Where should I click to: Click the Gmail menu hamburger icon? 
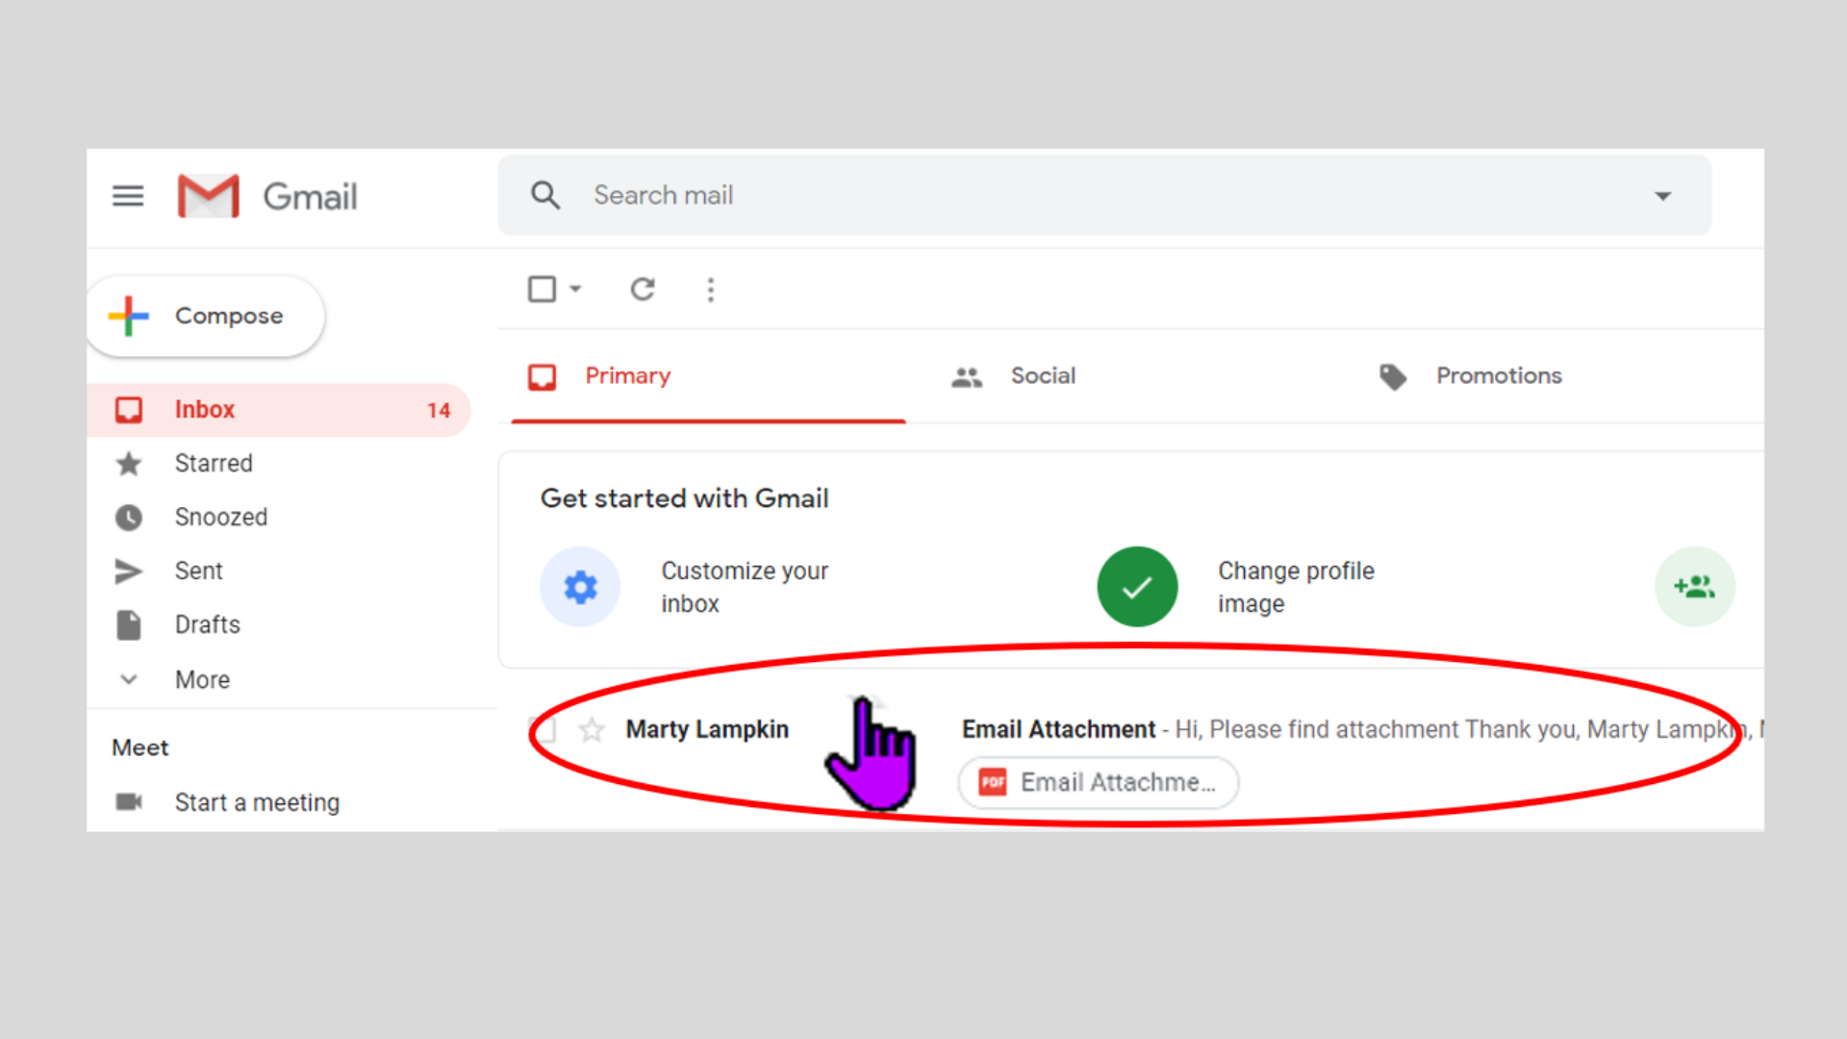pos(127,194)
